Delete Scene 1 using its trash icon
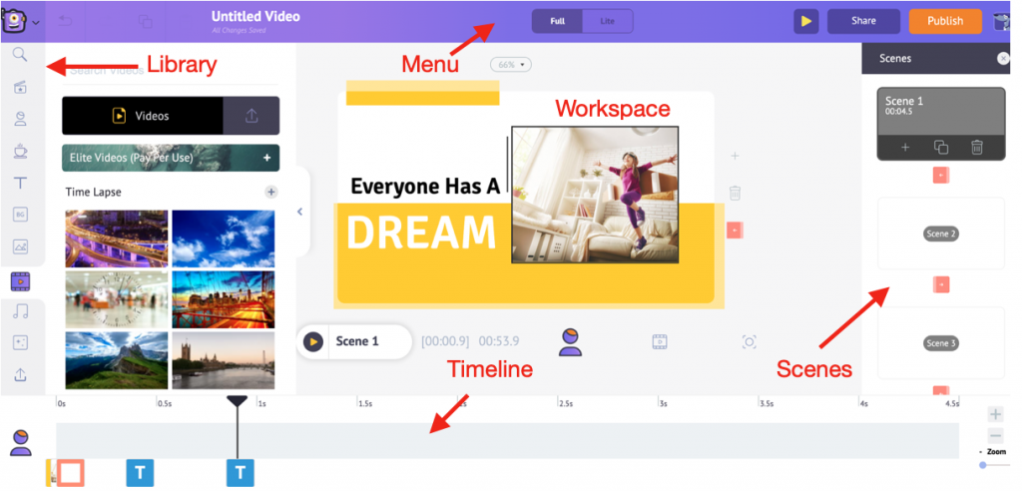This screenshot has height=491, width=1022. (976, 148)
